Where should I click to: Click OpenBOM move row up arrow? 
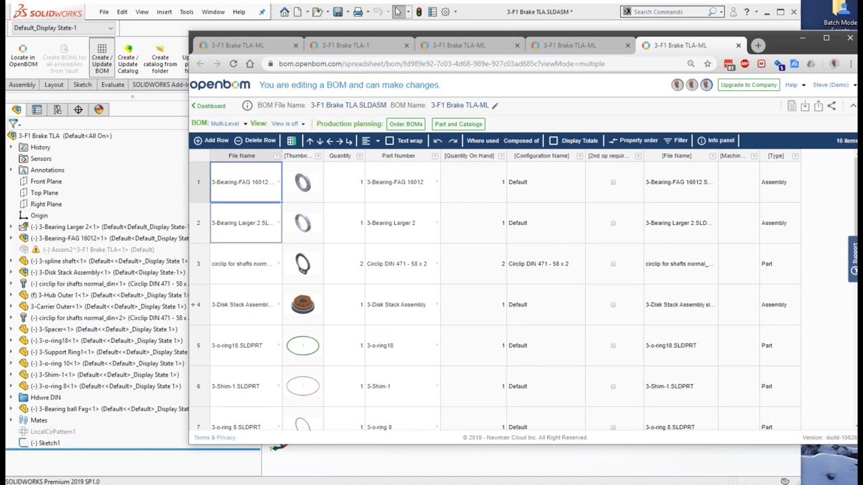310,141
